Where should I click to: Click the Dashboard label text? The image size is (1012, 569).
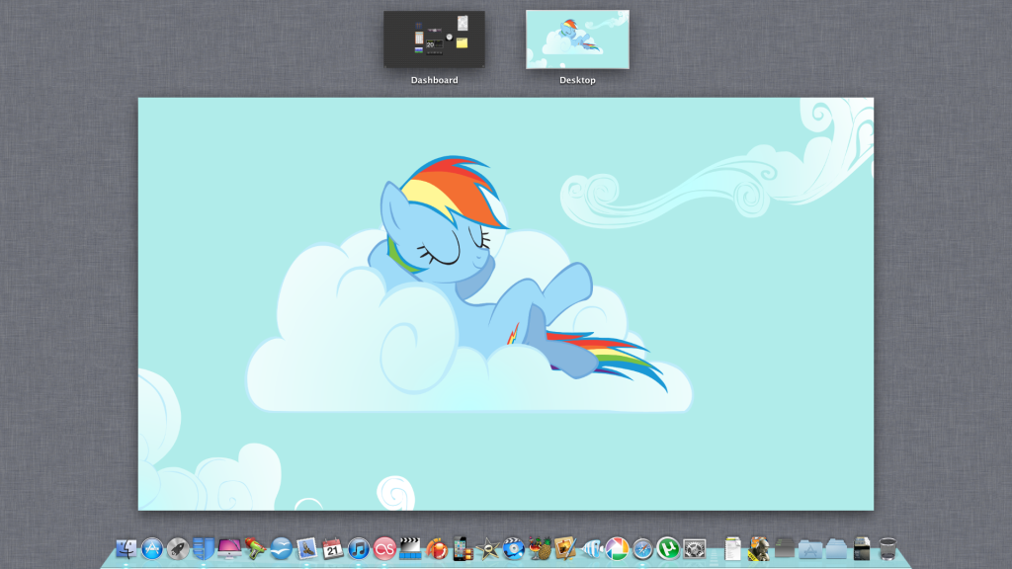435,80
